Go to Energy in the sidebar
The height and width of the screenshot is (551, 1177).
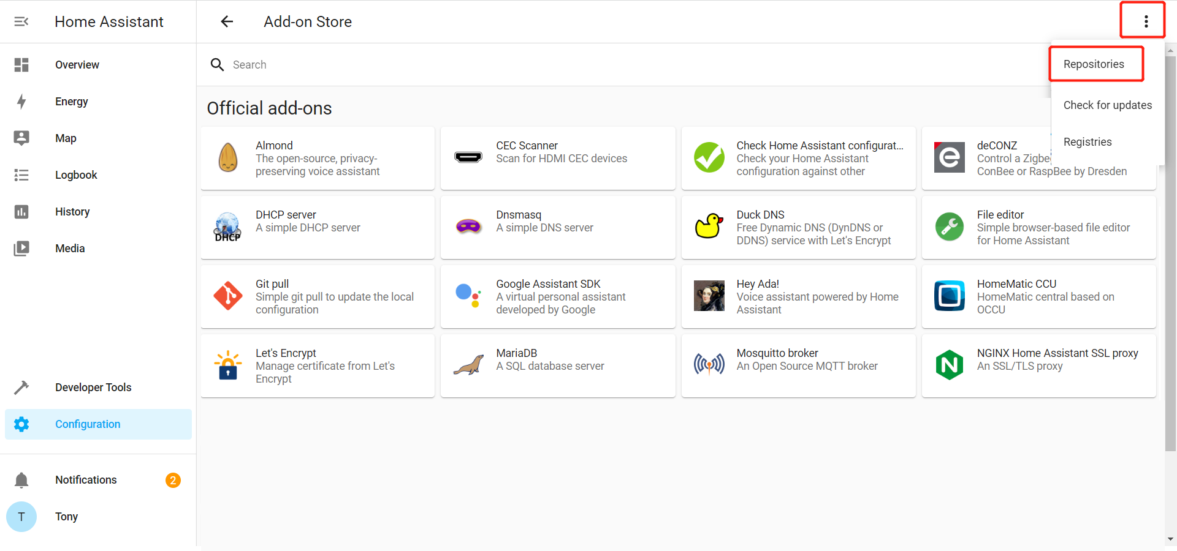[98, 101]
